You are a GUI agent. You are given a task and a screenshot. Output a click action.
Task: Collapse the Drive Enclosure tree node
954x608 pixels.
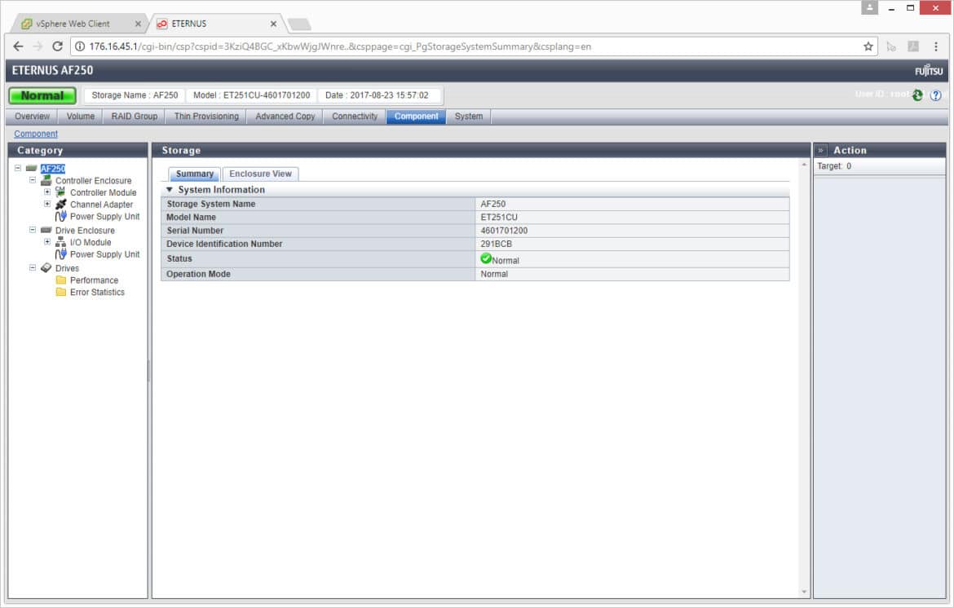(x=33, y=230)
